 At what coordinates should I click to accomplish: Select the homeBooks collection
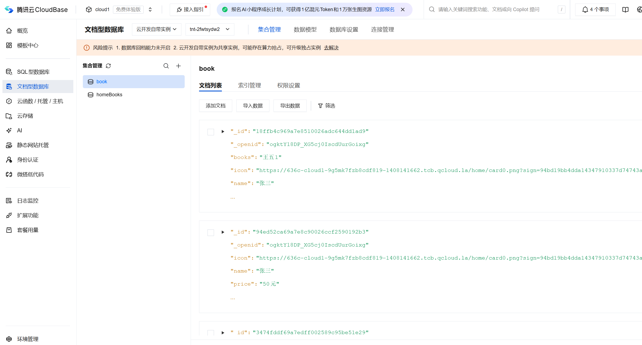tap(134, 95)
